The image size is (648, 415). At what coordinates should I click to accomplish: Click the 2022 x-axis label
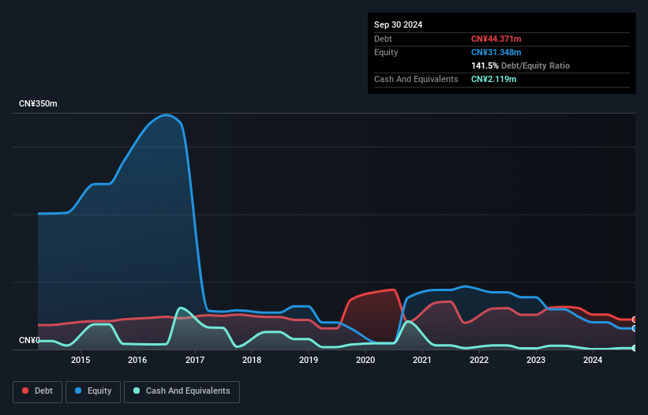(479, 360)
